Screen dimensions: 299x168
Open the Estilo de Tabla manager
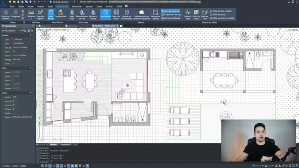point(196,14)
